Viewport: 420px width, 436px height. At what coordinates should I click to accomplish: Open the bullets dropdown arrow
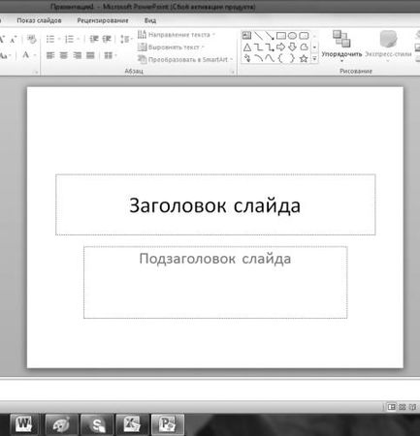coord(59,39)
